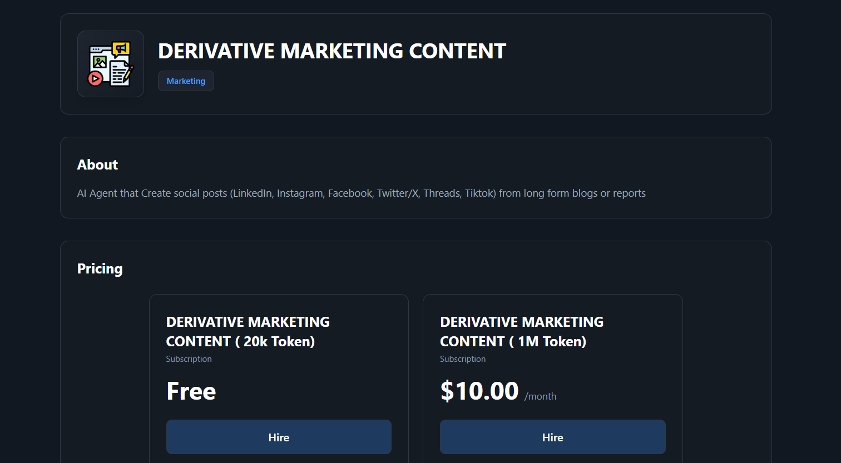Click the Derivative Marketing Content agent icon
The image size is (841, 463).
pos(111,64)
